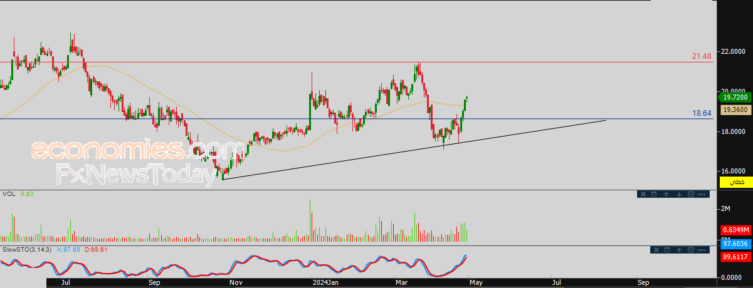Click the VOL indicator label
Image resolution: width=753 pixels, height=288 pixels.
tap(9, 193)
